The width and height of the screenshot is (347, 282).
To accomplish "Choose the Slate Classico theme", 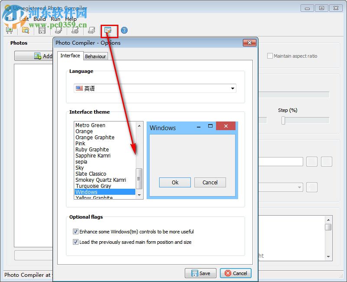I will [105, 174].
